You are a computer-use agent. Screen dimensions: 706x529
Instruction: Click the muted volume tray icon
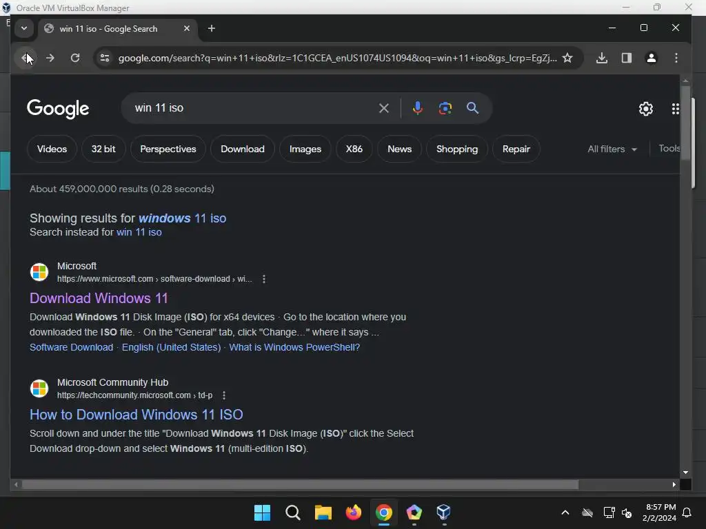coord(626,512)
